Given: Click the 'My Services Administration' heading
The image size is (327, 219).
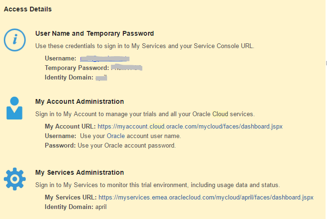Looking at the screenshot, I should pyautogui.click(x=79, y=172).
